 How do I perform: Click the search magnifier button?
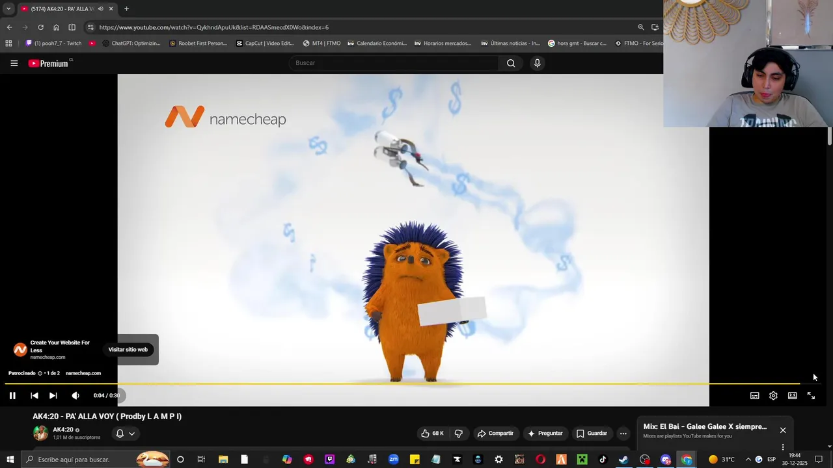[511, 63]
